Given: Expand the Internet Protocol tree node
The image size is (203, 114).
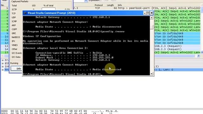Looking at the screenshot, I should pyautogui.click(x=3, y=66).
